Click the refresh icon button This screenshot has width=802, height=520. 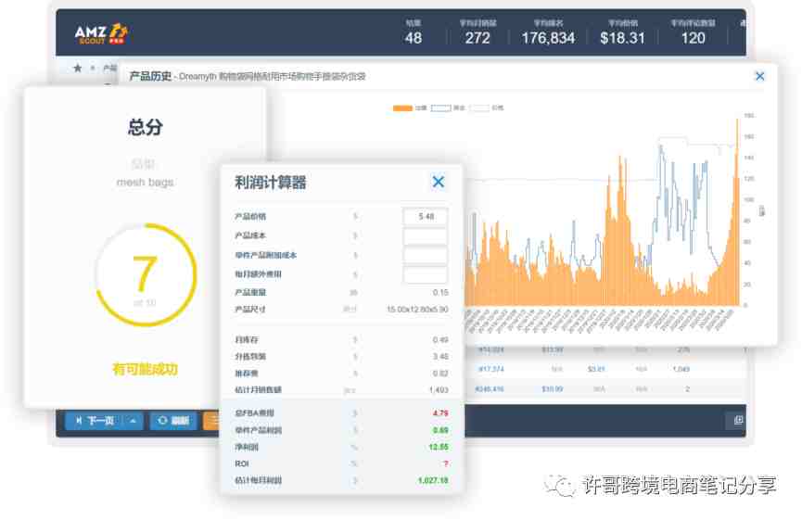click(x=173, y=421)
